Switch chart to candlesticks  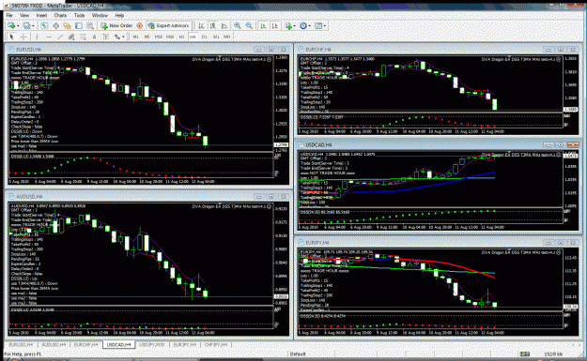[x=212, y=26]
